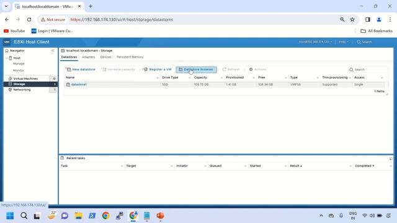Collapse the Navigator panel chevron

53,51
